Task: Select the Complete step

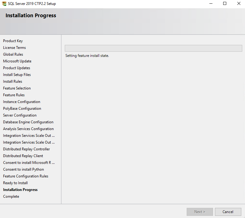Action: click(x=11, y=196)
